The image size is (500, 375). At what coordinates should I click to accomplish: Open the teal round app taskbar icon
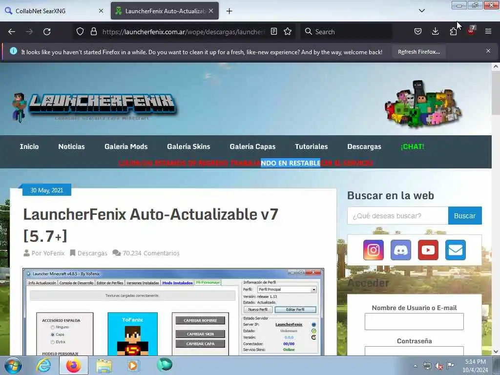click(x=165, y=365)
